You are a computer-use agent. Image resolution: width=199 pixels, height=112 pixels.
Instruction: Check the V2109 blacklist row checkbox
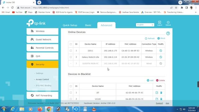71,99
